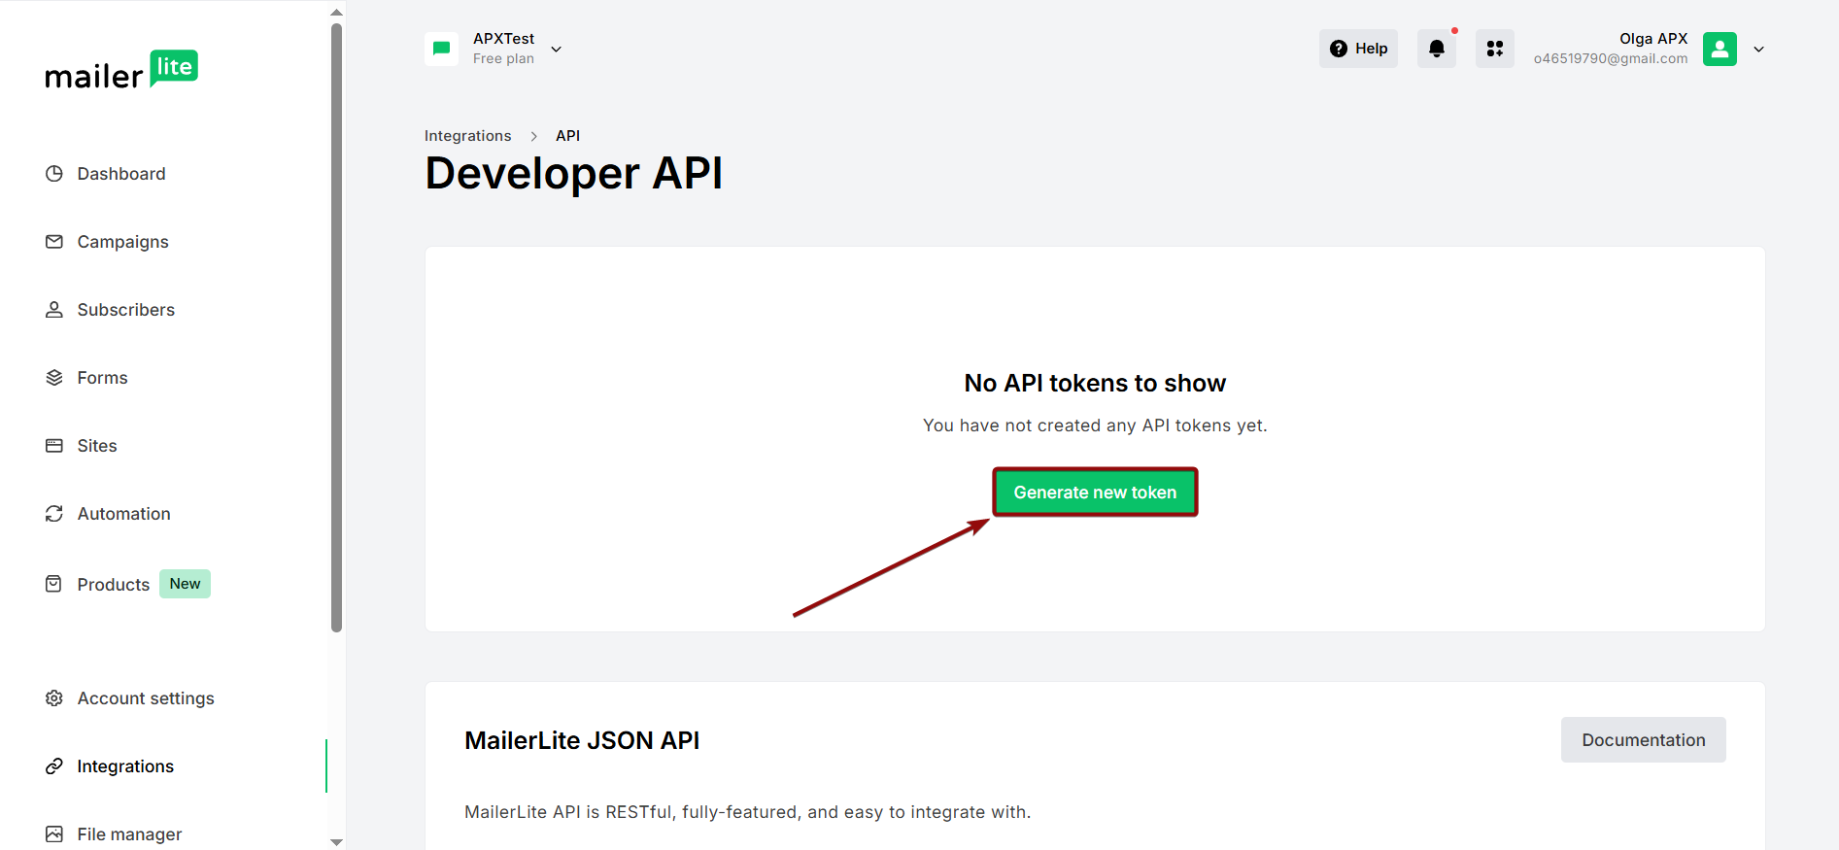Image resolution: width=1839 pixels, height=850 pixels.
Task: Click the Integrations link icon
Action: click(x=54, y=766)
